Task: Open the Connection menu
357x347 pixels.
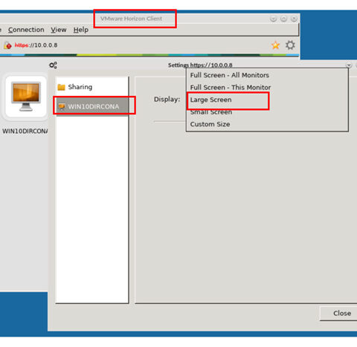Action: [x=26, y=30]
